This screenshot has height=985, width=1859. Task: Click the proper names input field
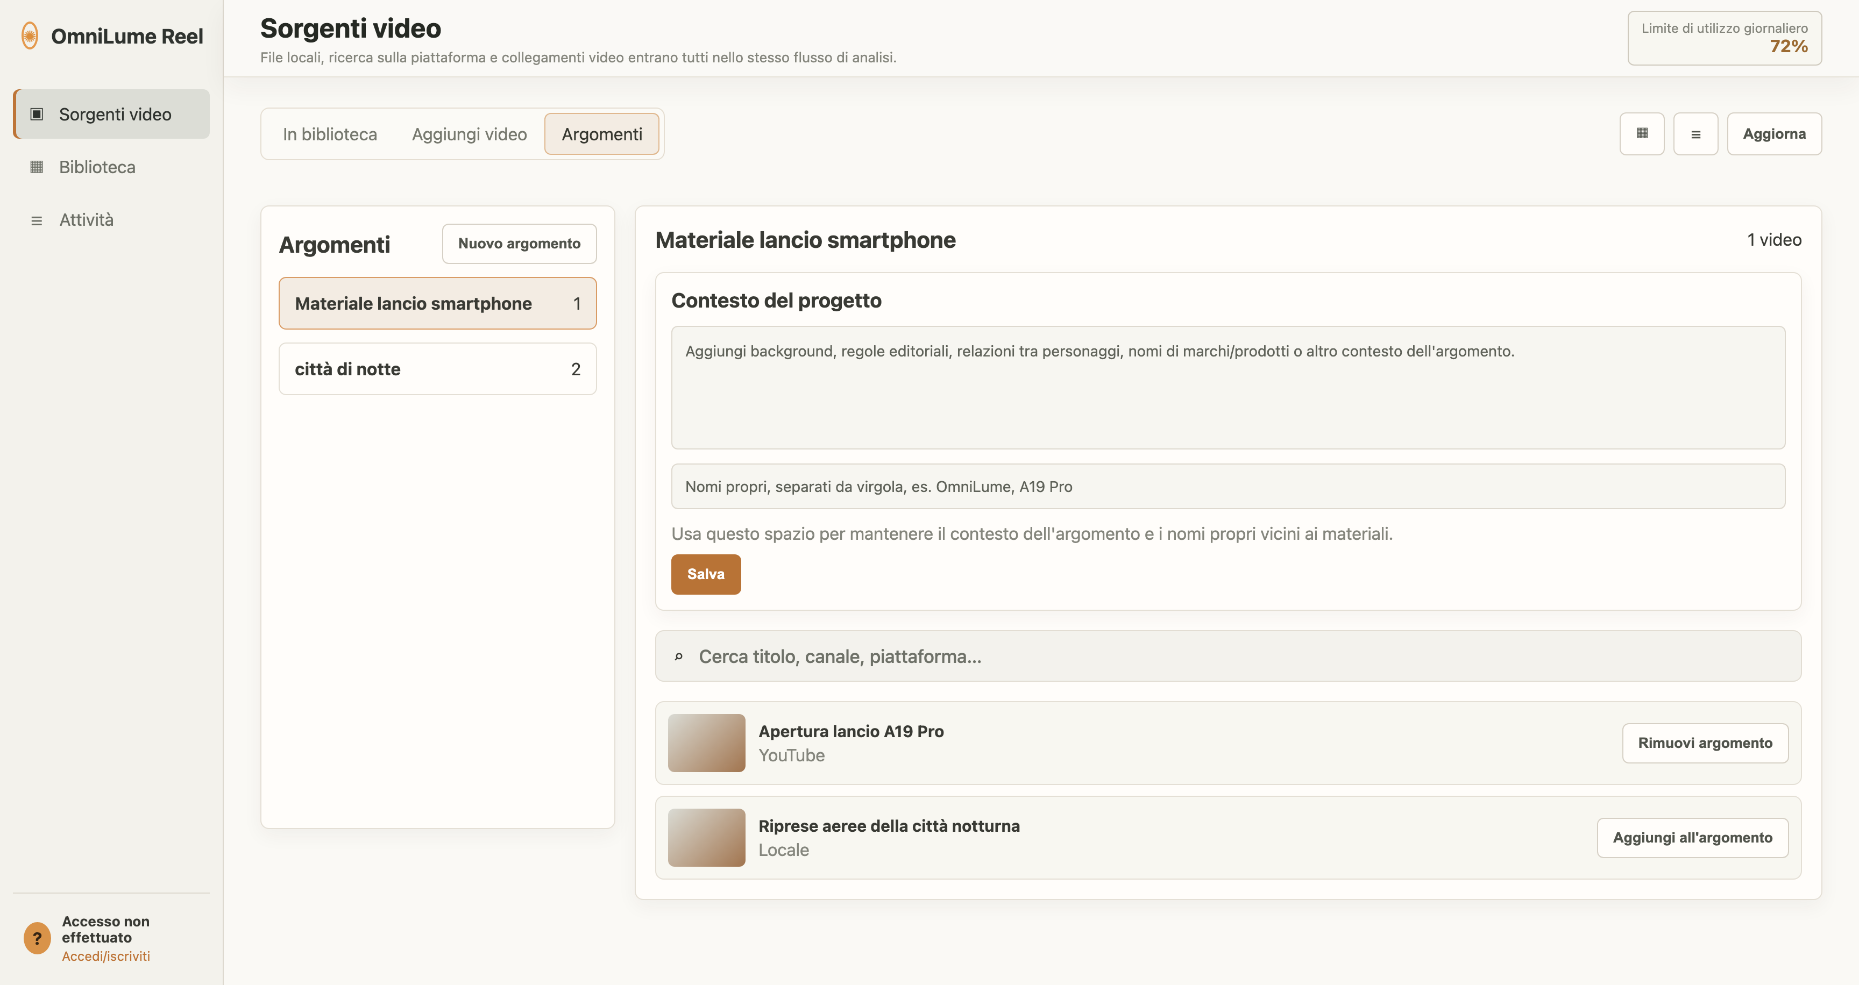tap(1227, 487)
